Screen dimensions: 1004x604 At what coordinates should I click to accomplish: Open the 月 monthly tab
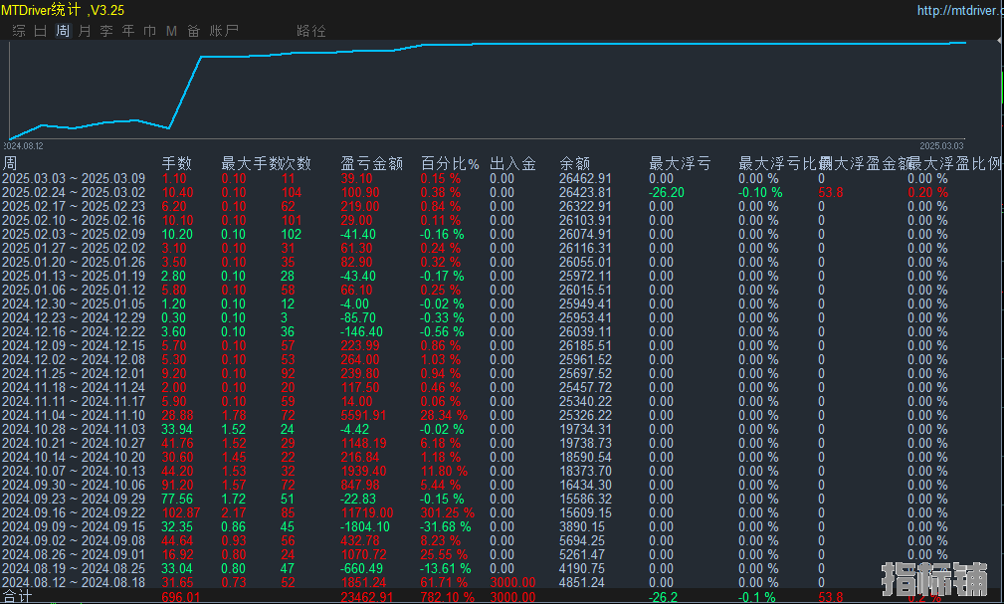click(x=85, y=31)
